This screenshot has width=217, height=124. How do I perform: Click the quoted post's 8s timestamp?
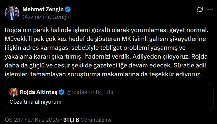click(x=110, y=92)
